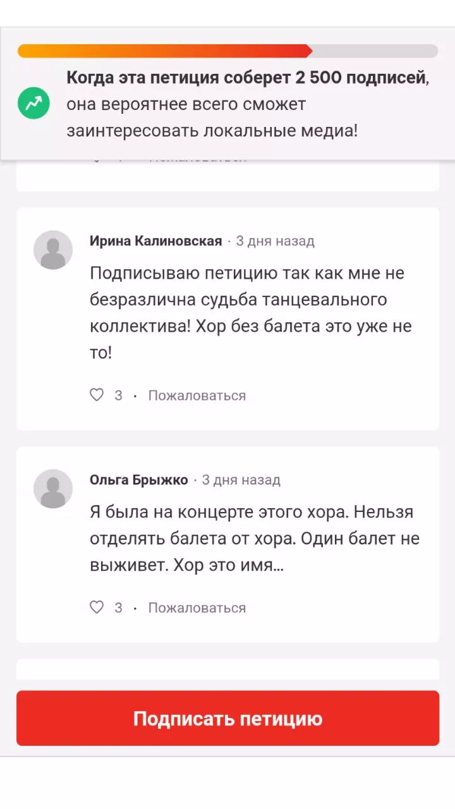
Task: Select the author name Ольга Брыжко
Action: 139,480
